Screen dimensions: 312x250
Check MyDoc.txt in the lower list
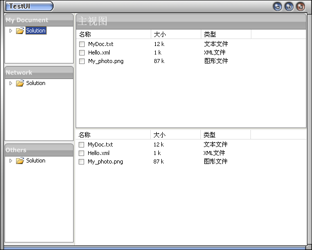(x=82, y=144)
